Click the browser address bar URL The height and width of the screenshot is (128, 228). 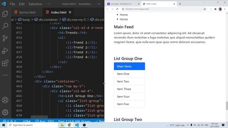tap(137, 9)
